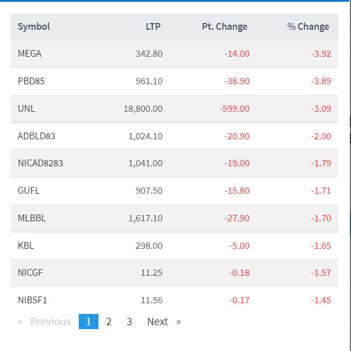This screenshot has height=351, width=351.
Task: Open NICAD8283 stock details
Action: [x=40, y=163]
